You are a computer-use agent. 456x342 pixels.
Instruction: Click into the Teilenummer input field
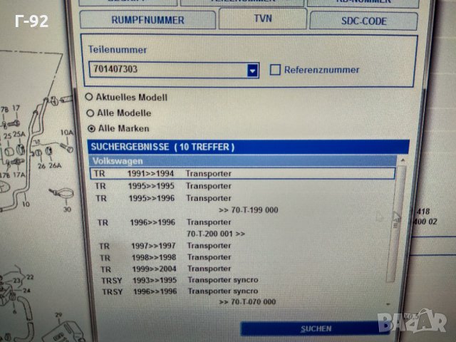point(167,70)
